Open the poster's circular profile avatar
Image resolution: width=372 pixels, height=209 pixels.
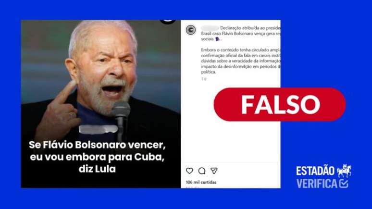click(191, 30)
